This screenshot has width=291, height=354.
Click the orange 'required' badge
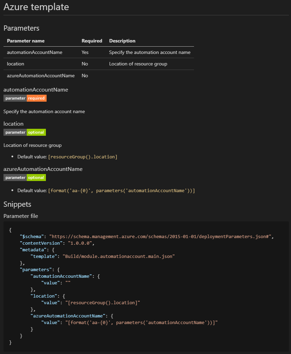[x=37, y=98]
